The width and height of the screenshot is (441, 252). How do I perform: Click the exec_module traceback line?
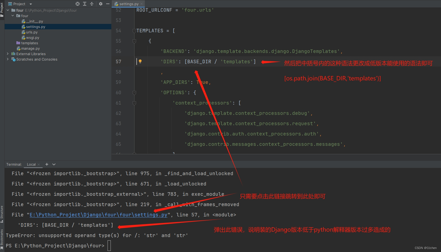[118, 194]
